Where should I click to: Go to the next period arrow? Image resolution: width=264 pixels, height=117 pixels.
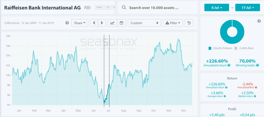coord(102,23)
